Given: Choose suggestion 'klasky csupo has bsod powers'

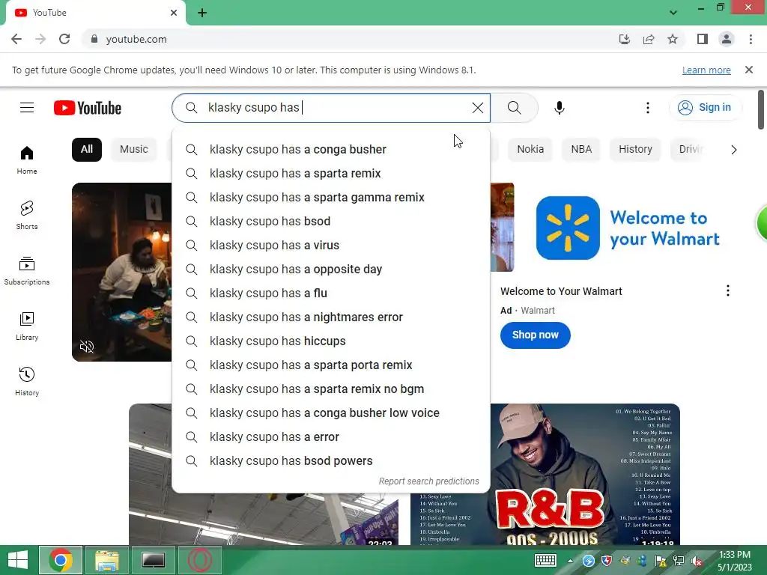Looking at the screenshot, I should (x=330, y=461).
